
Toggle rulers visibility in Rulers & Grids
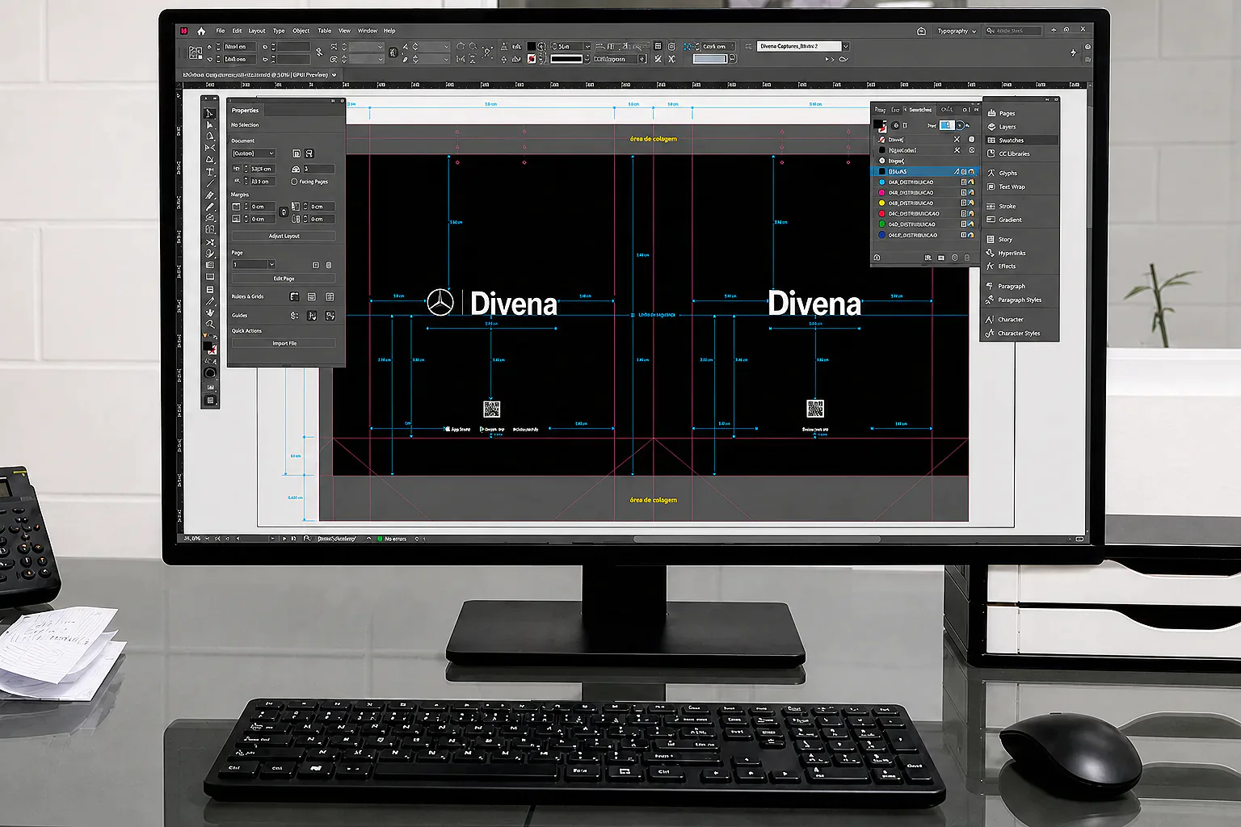[294, 297]
